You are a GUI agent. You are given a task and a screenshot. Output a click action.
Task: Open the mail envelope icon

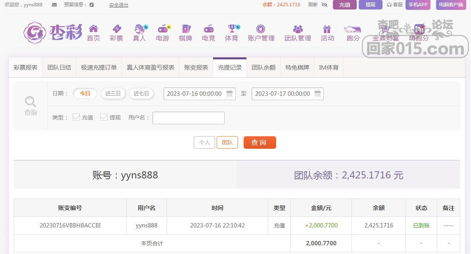54,5
